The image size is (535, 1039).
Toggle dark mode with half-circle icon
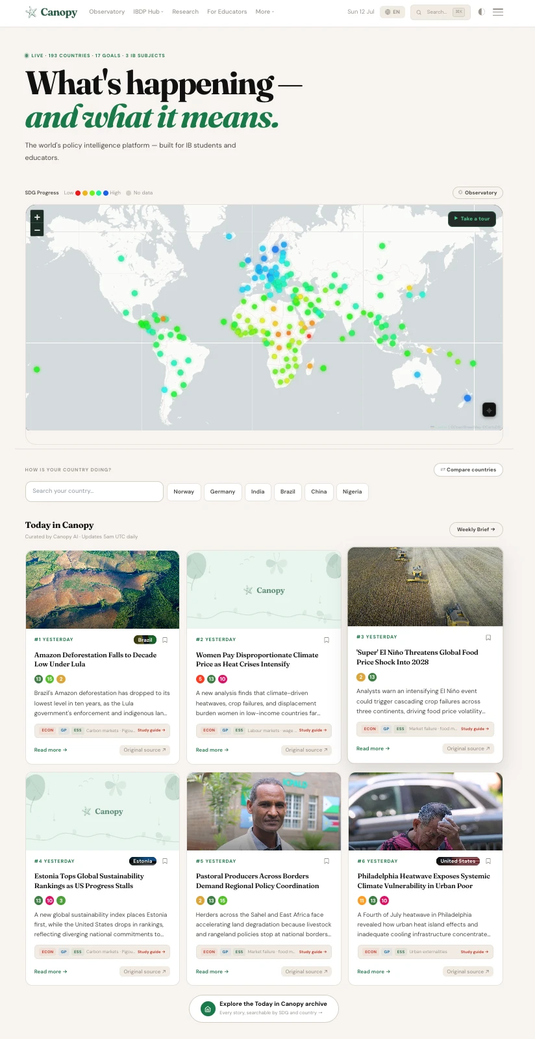click(481, 12)
